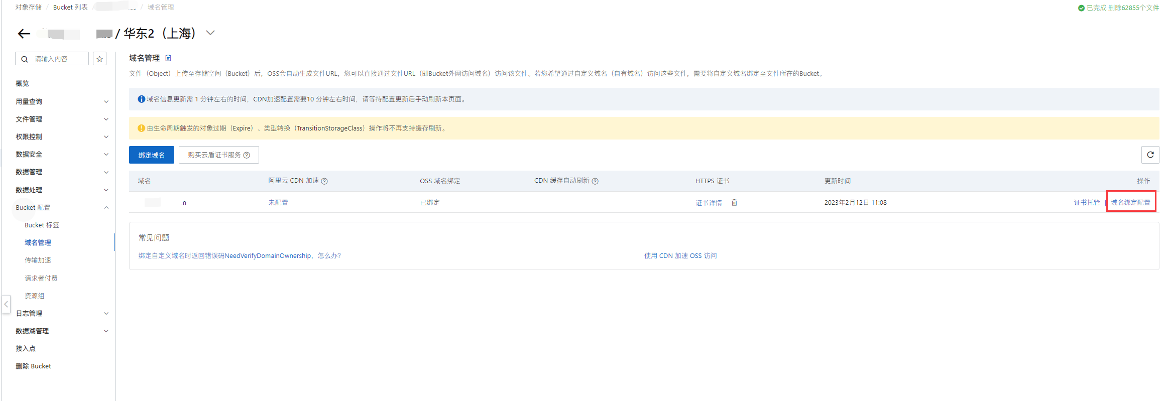Expand the 日志管理 menu section
The height and width of the screenshot is (401, 1164).
[106, 313]
